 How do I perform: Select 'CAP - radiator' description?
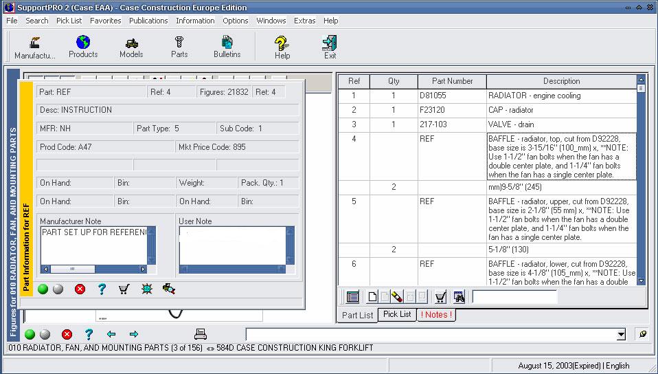(561, 110)
